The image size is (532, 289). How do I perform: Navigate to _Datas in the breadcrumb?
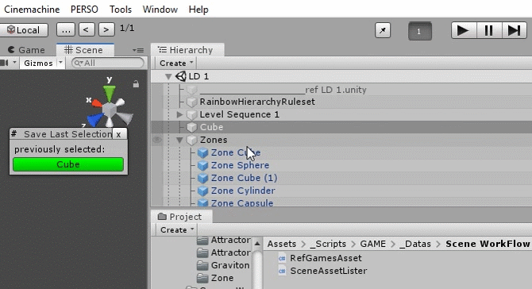tap(415, 244)
